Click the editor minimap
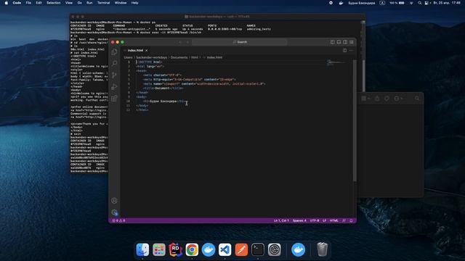This screenshot has width=465, height=261. click(336, 63)
